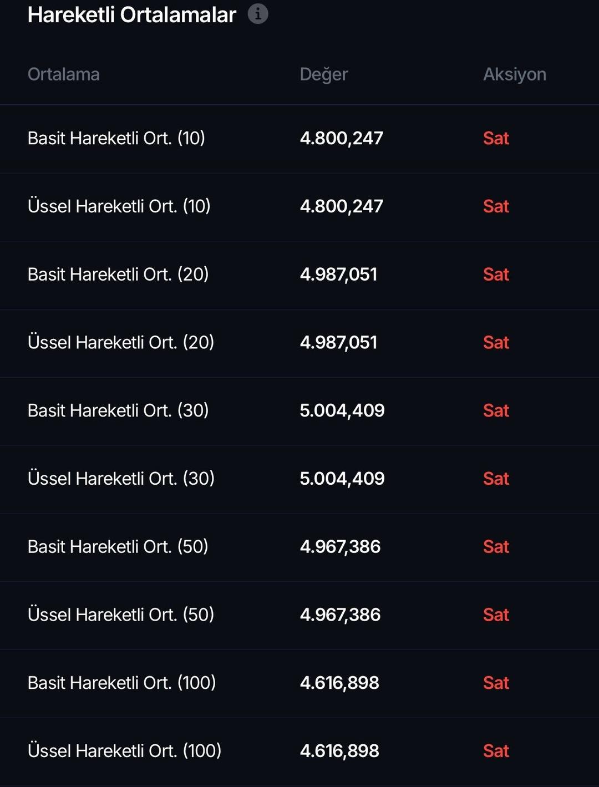Select the Üssel Hareketli Ort. (10) label
The height and width of the screenshot is (787, 599).
(119, 206)
